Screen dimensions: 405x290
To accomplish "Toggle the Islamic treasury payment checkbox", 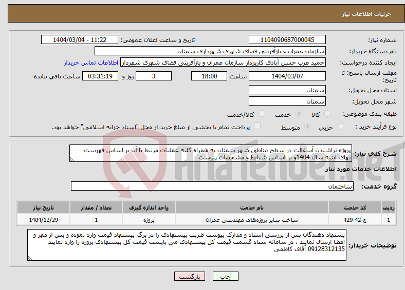I will click(x=257, y=126).
